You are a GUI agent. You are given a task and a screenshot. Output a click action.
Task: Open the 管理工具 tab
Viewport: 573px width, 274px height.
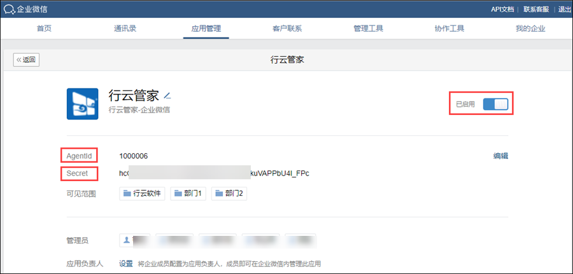pos(369,29)
